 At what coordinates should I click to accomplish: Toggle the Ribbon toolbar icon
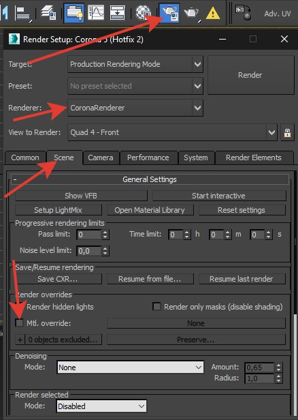74,12
